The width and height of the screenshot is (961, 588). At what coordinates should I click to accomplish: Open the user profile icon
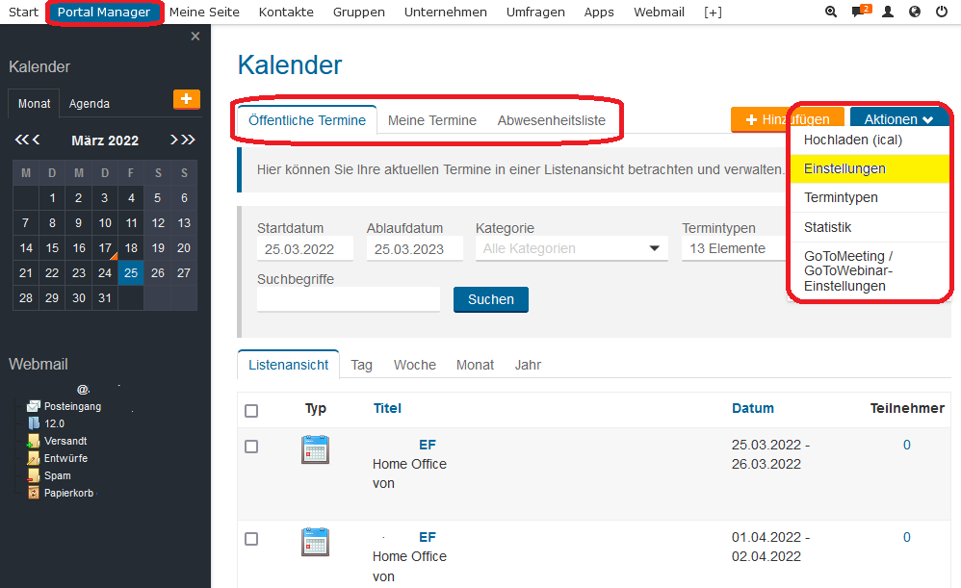coord(887,12)
